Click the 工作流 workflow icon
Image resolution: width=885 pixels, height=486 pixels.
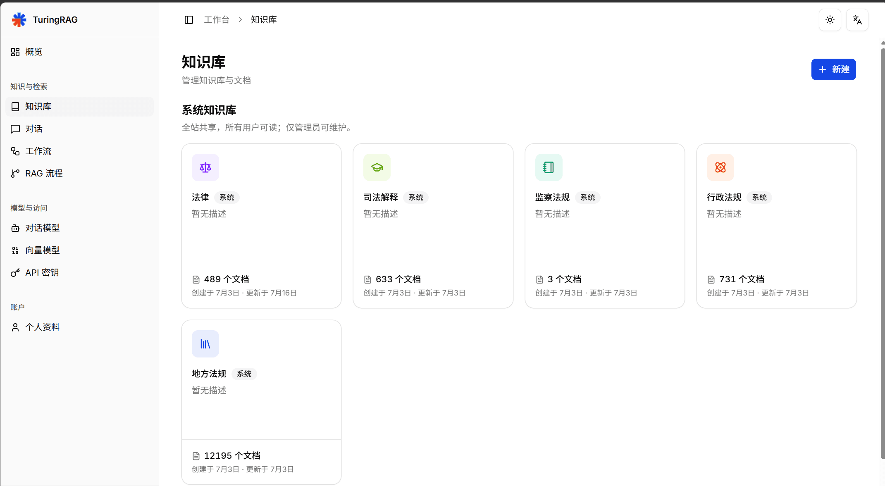tap(15, 151)
